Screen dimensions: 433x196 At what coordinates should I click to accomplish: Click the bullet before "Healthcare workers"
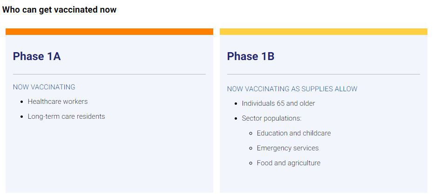tap(22, 102)
